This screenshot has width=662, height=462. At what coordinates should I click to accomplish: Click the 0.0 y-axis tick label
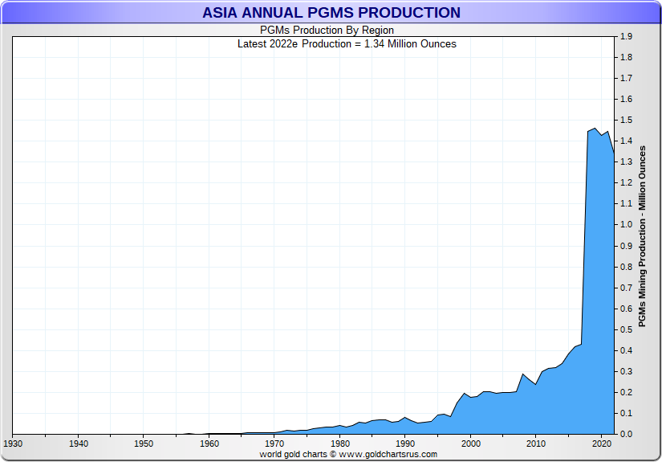tap(626, 434)
